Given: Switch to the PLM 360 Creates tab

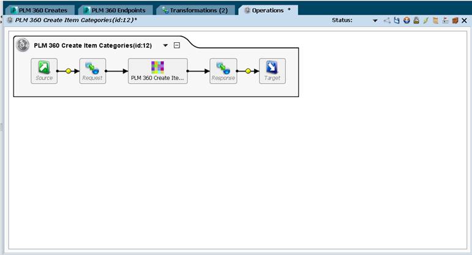Looking at the screenshot, I should click(39, 10).
